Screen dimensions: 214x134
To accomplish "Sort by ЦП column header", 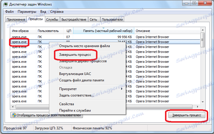I will [x=68, y=31].
